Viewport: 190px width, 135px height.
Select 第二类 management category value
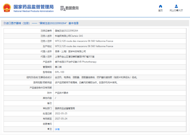[x=58, y=67]
